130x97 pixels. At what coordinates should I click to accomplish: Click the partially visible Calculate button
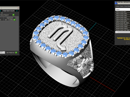tap(128, 43)
